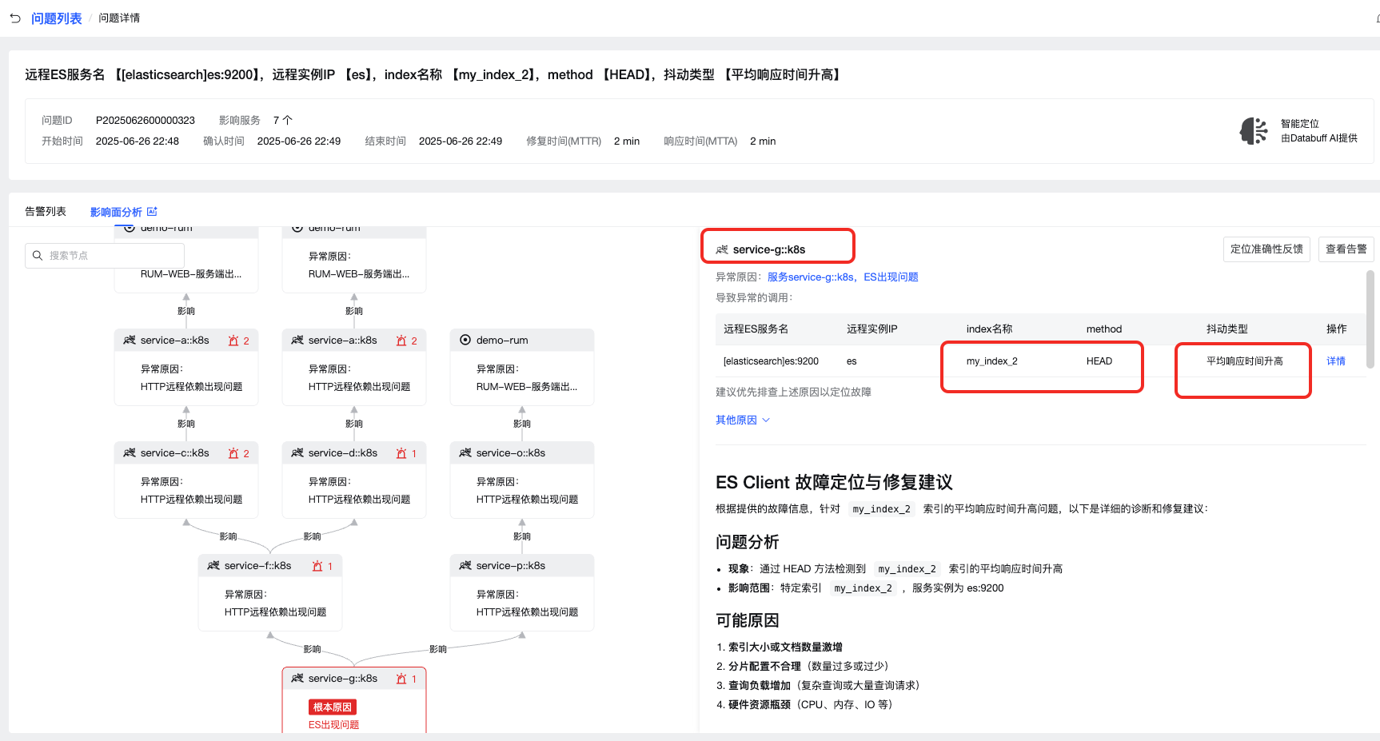Image resolution: width=1380 pixels, height=741 pixels.
Task: Expand the 其他原因 section
Action: [x=742, y=420]
